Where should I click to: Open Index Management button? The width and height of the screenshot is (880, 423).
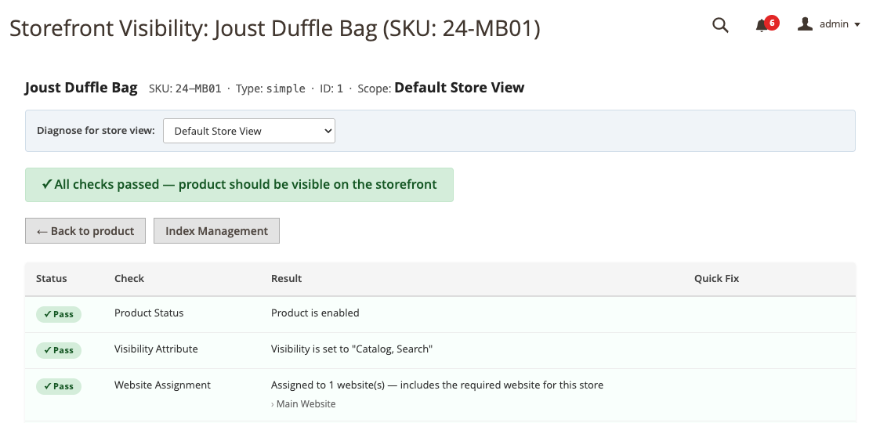click(x=216, y=231)
